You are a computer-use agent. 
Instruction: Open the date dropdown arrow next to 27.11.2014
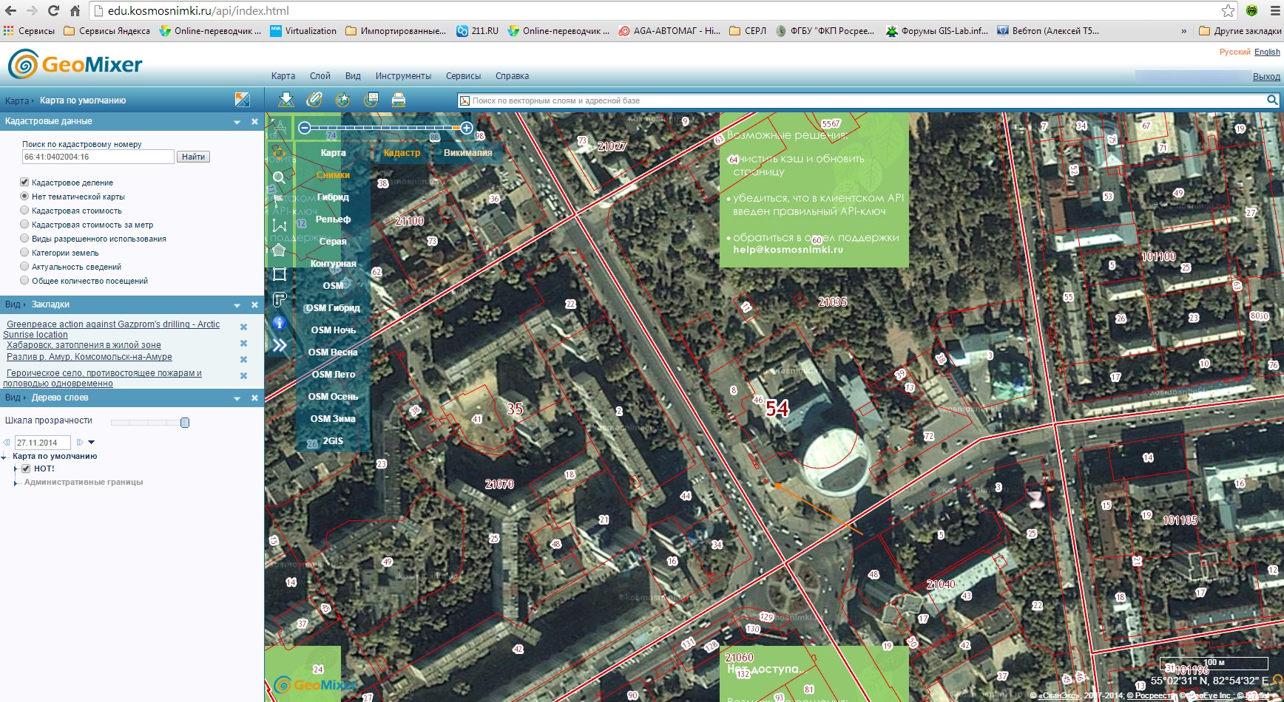92,443
